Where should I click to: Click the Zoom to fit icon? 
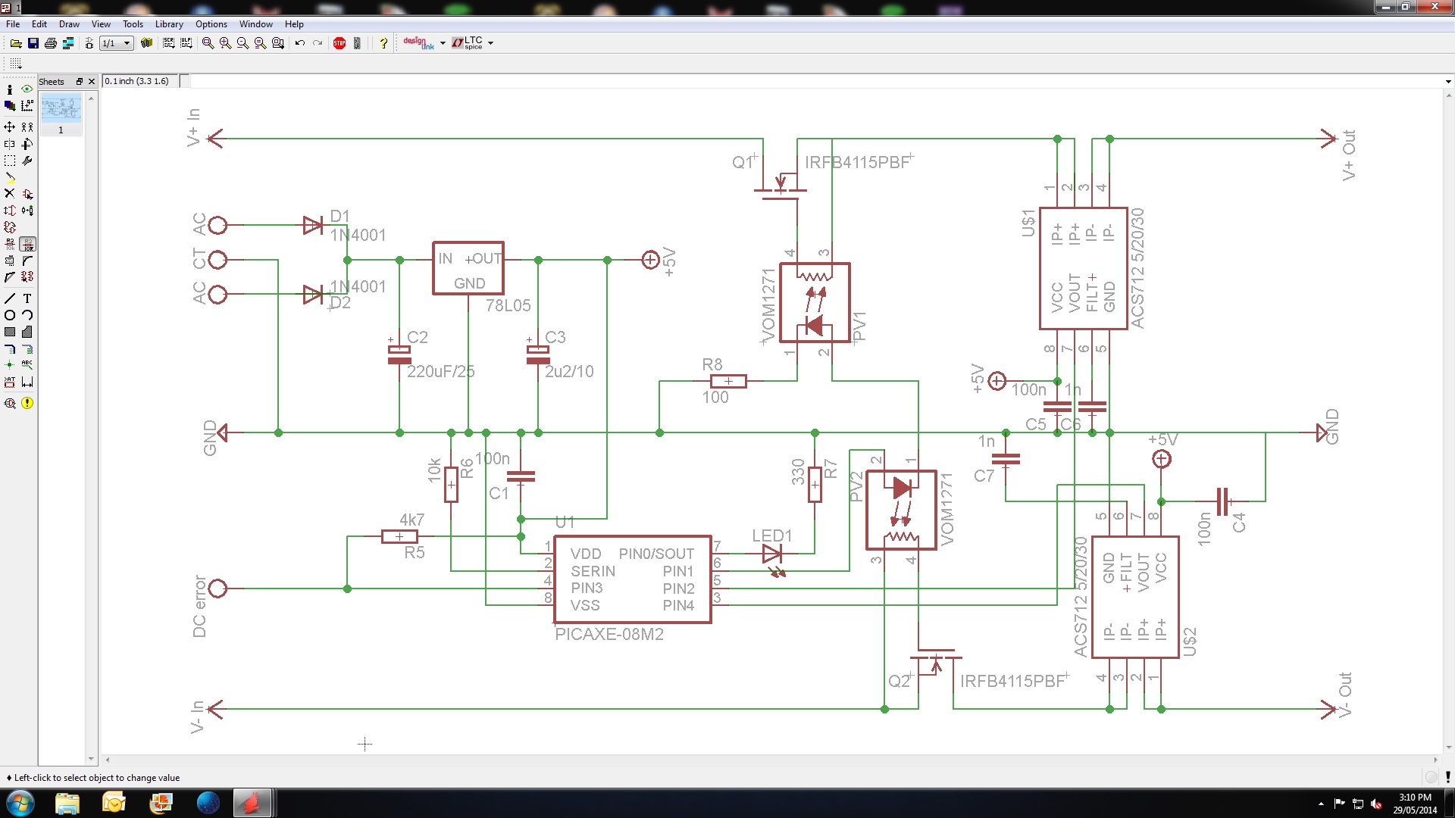coord(208,43)
